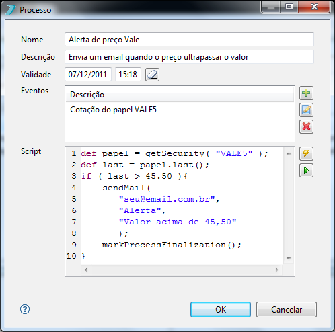Click line 10 closing brace in script
The width and height of the screenshot is (335, 332).
pos(83,256)
